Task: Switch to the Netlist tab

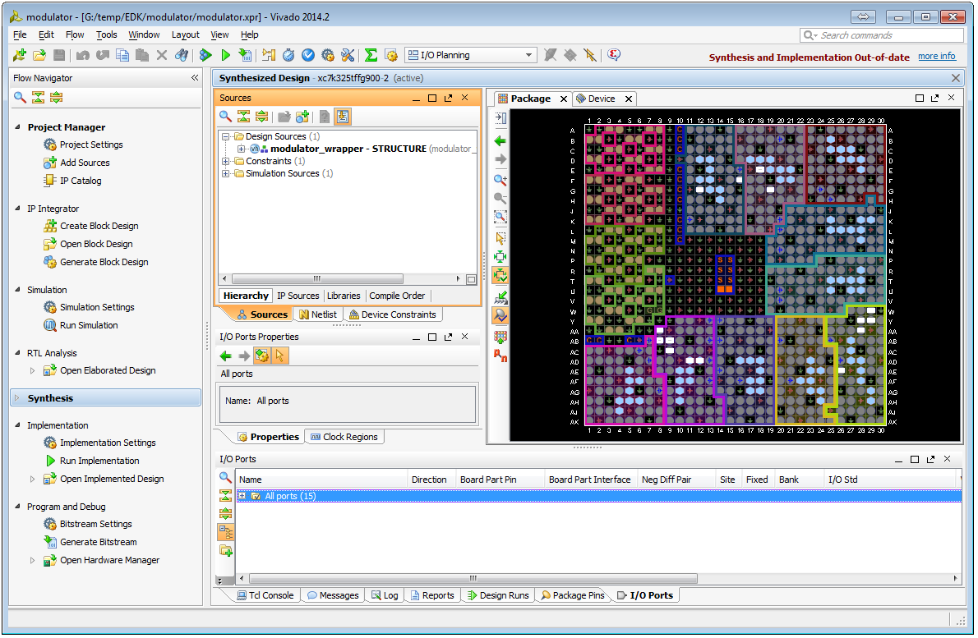Action: tap(318, 314)
